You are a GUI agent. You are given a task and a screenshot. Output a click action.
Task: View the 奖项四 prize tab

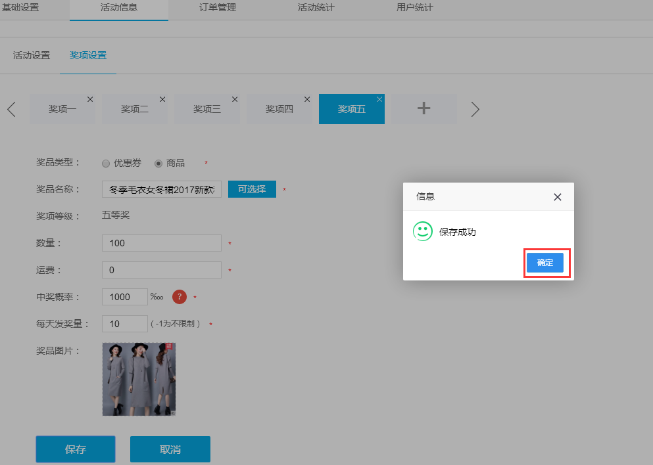click(279, 109)
